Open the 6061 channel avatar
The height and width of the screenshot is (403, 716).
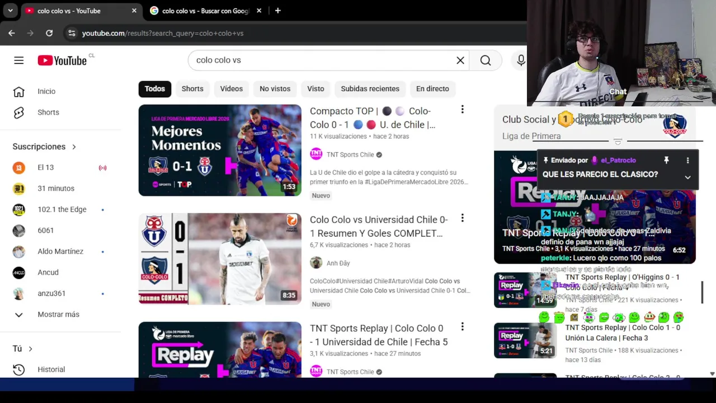coord(19,231)
